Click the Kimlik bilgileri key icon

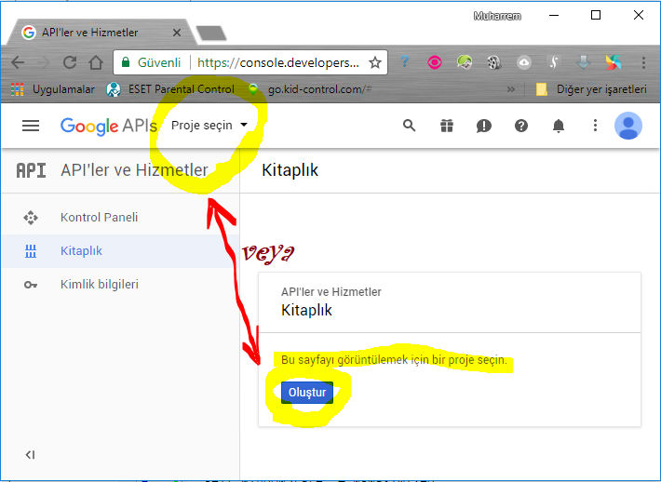[x=31, y=285]
